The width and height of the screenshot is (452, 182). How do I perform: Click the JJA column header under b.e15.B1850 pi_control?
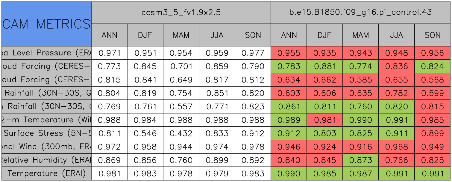coord(397,35)
